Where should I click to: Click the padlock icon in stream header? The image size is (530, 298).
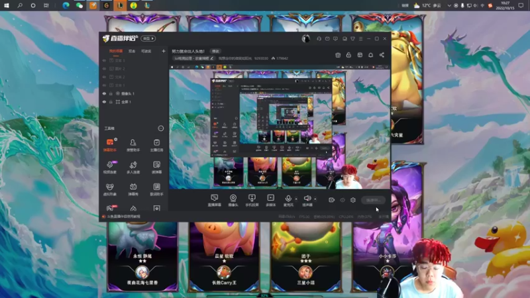(x=349, y=55)
